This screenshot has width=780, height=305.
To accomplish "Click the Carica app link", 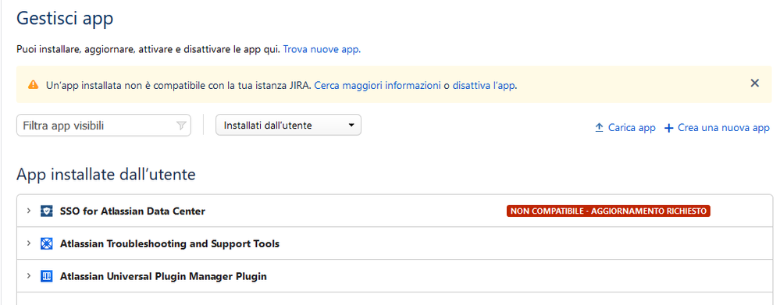I will point(632,128).
